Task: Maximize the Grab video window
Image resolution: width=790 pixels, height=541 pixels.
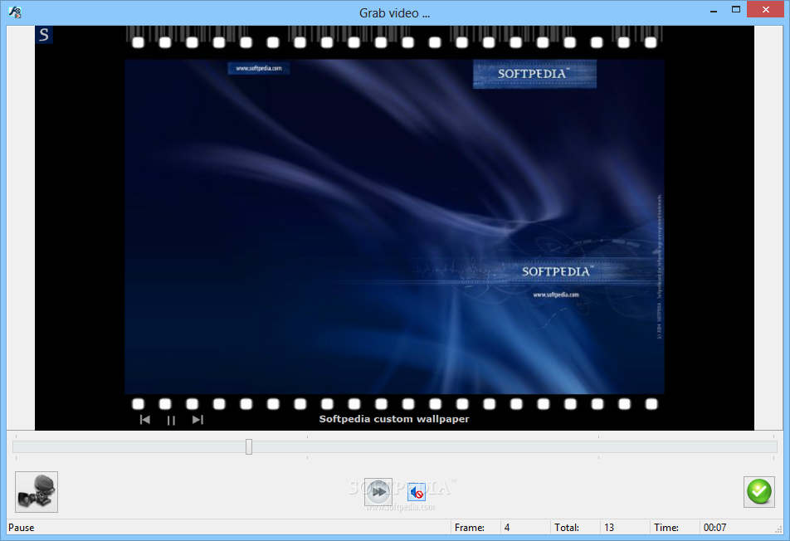Action: click(x=736, y=10)
